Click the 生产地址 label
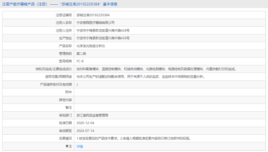 click(x=66, y=38)
